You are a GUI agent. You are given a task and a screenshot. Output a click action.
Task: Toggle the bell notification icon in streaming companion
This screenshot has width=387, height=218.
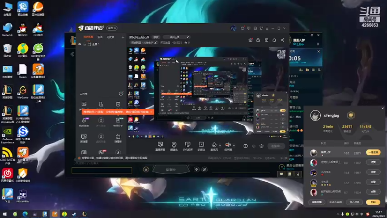click(274, 40)
